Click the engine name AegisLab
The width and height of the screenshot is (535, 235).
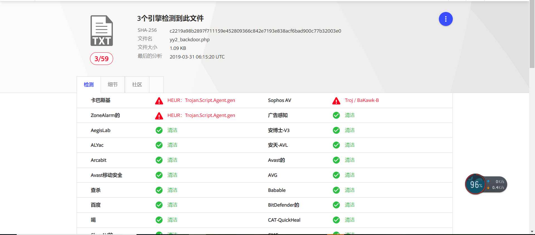101,130
